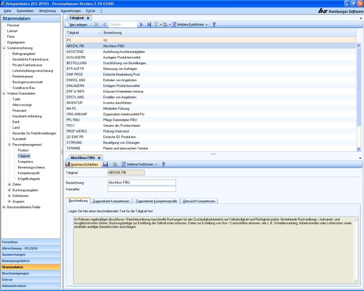The image size is (364, 291).
Task: Go to next record with the right arrow
Action: click(x=142, y=25)
